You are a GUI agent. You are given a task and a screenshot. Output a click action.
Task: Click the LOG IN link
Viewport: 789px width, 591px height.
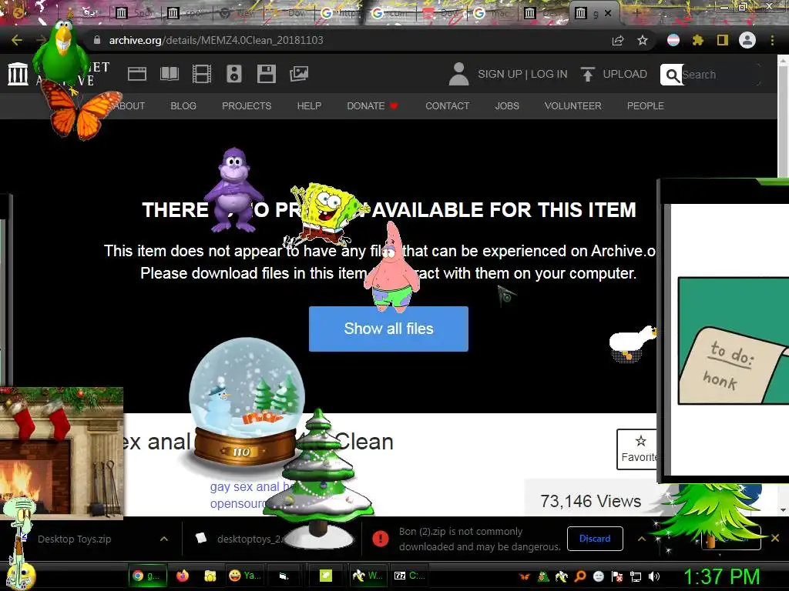(549, 74)
